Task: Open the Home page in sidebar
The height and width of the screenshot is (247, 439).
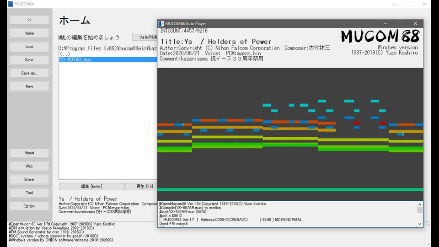Action: pyautogui.click(x=29, y=33)
